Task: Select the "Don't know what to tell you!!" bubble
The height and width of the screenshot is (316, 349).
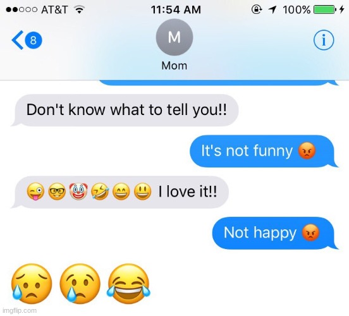Action: [x=125, y=110]
